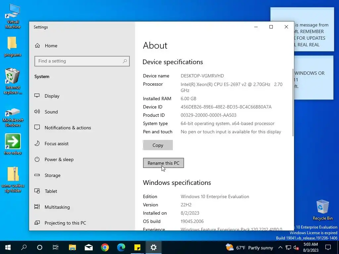This screenshot has width=339, height=254.
Task: Open Display settings page
Action: (x=82, y=96)
